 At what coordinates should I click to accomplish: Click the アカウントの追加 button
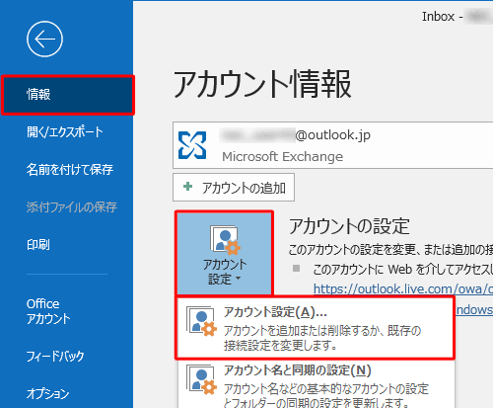coord(234,188)
